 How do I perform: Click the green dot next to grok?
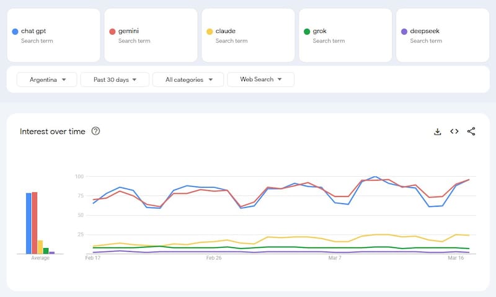307,31
